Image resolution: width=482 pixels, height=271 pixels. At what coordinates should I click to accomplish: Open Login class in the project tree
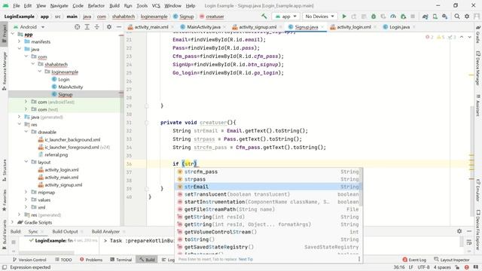pyautogui.click(x=63, y=79)
